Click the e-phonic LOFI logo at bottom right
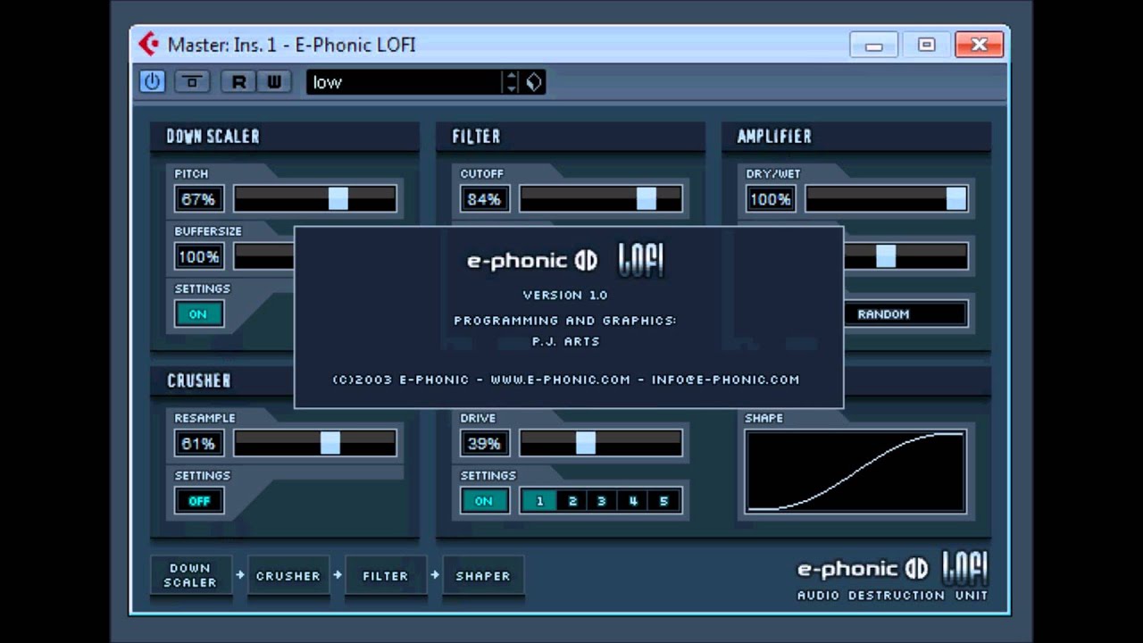Viewport: 1143px width, 643px height. click(892, 569)
